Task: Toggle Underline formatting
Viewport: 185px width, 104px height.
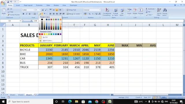Action: click(x=29, y=14)
